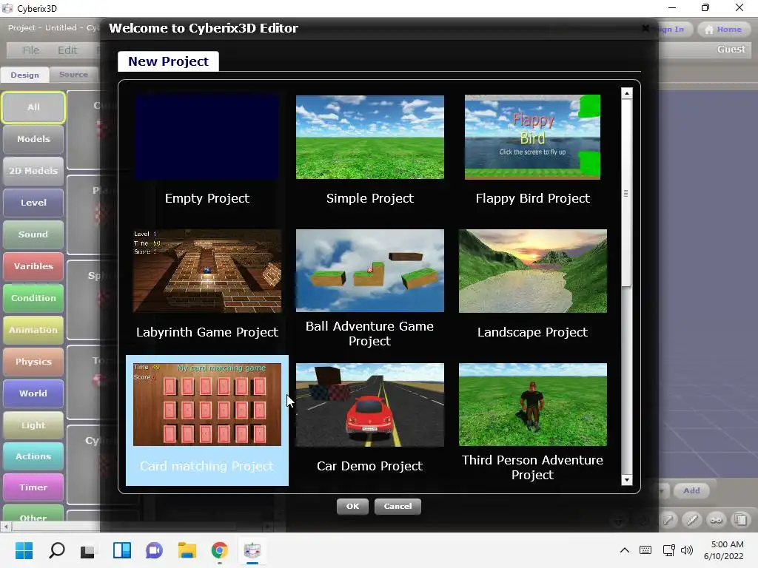Open the File menu
Image resolution: width=758 pixels, height=568 pixels.
coord(31,50)
